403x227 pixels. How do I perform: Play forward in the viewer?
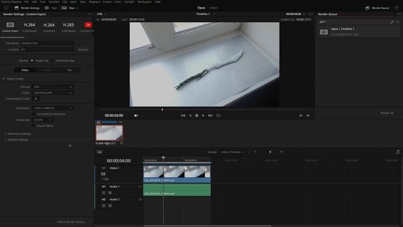coord(203,115)
